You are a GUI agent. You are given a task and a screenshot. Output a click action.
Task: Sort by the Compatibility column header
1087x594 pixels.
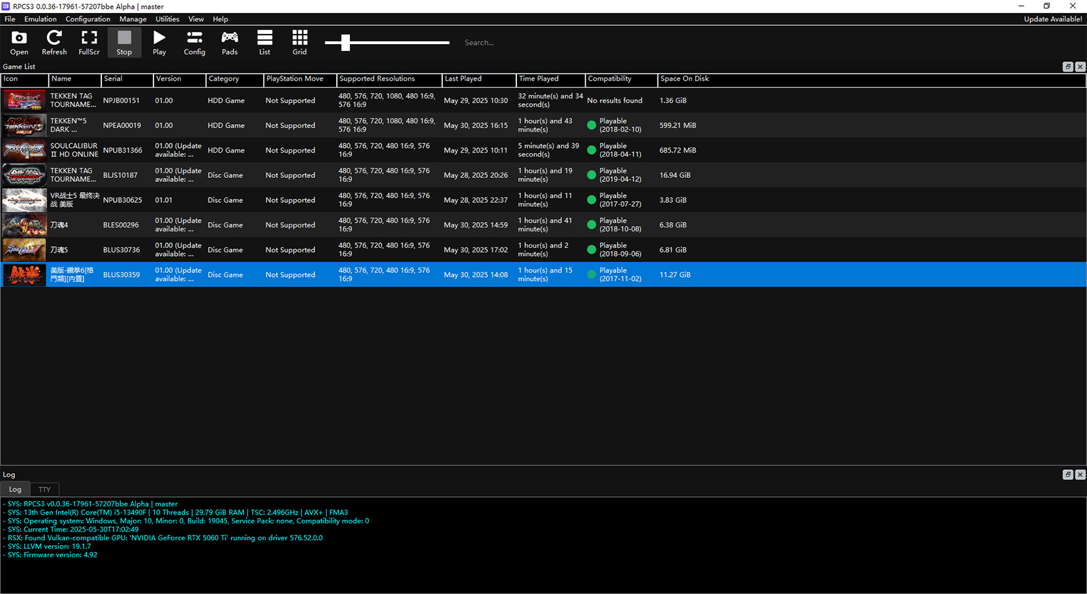click(x=621, y=79)
